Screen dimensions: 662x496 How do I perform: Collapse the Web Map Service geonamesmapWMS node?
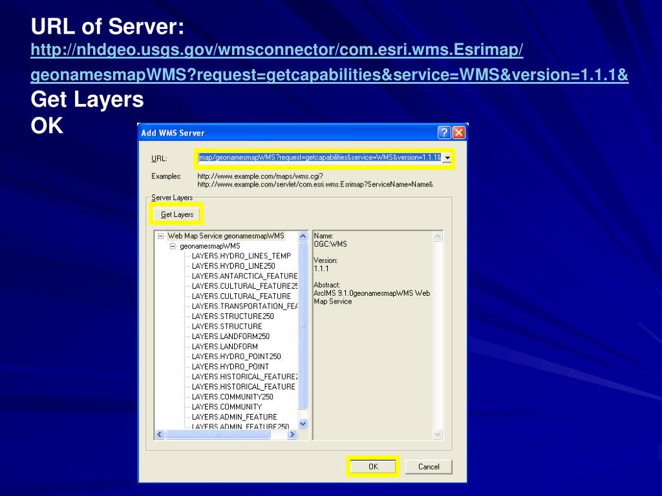pos(160,236)
